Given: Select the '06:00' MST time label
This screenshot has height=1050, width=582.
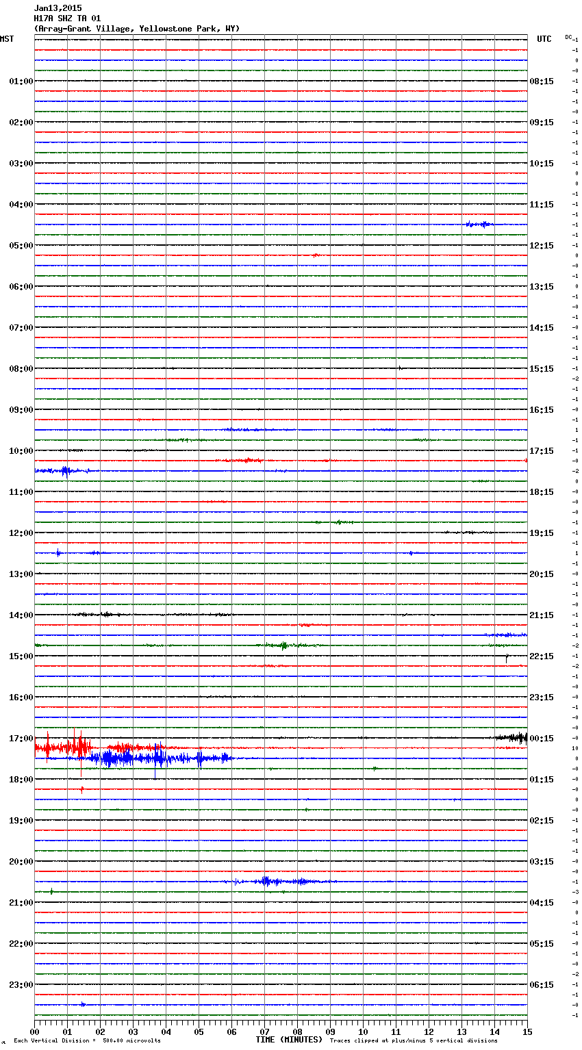Looking at the screenshot, I should (x=21, y=287).
